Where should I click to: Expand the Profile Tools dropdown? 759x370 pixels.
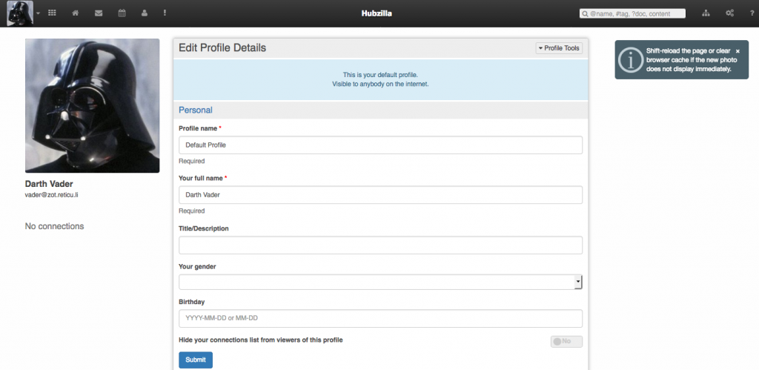pos(559,48)
